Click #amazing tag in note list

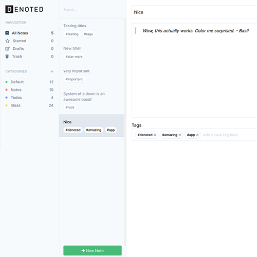[94, 130]
